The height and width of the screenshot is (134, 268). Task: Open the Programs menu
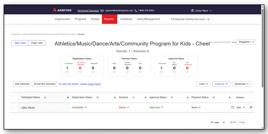click(x=81, y=19)
